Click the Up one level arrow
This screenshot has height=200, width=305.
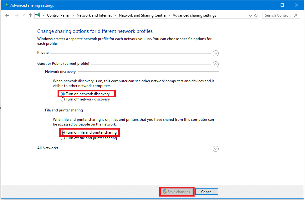tap(30, 15)
